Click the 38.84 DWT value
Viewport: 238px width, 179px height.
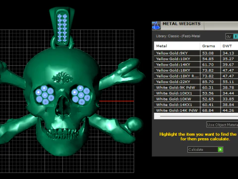point(228,105)
